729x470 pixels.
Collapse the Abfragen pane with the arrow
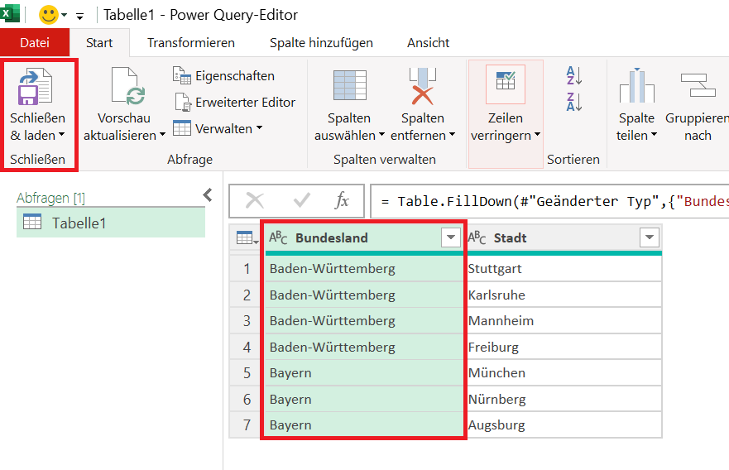pos(208,195)
